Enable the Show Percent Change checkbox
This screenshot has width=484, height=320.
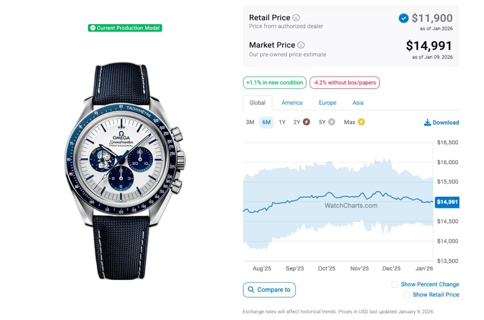[x=395, y=285]
